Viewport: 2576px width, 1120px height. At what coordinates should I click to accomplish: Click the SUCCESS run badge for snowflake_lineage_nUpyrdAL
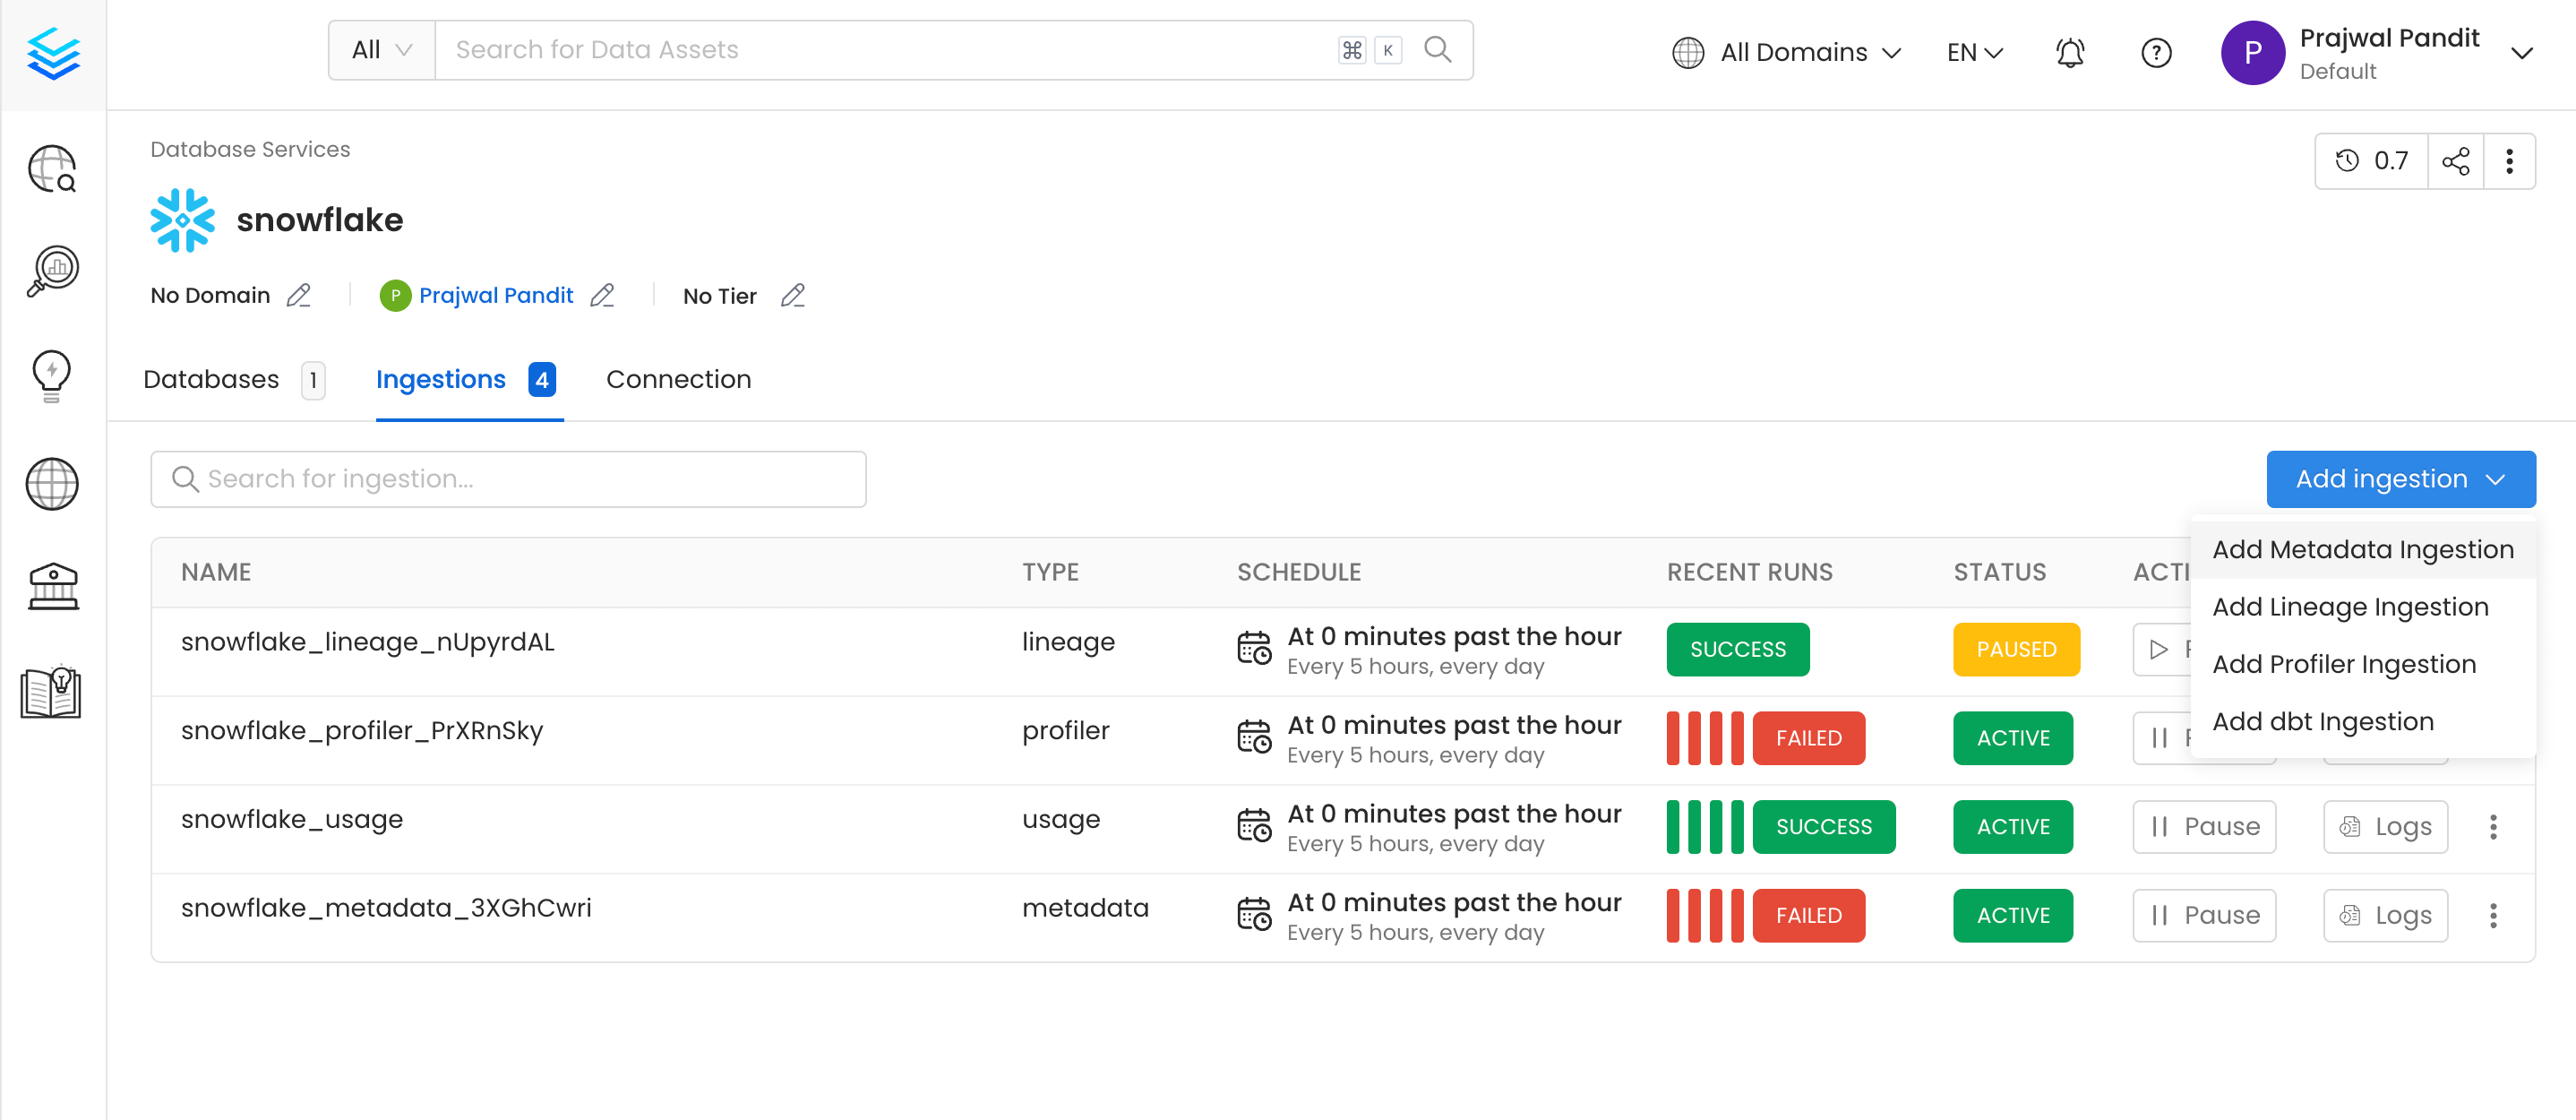(1737, 650)
